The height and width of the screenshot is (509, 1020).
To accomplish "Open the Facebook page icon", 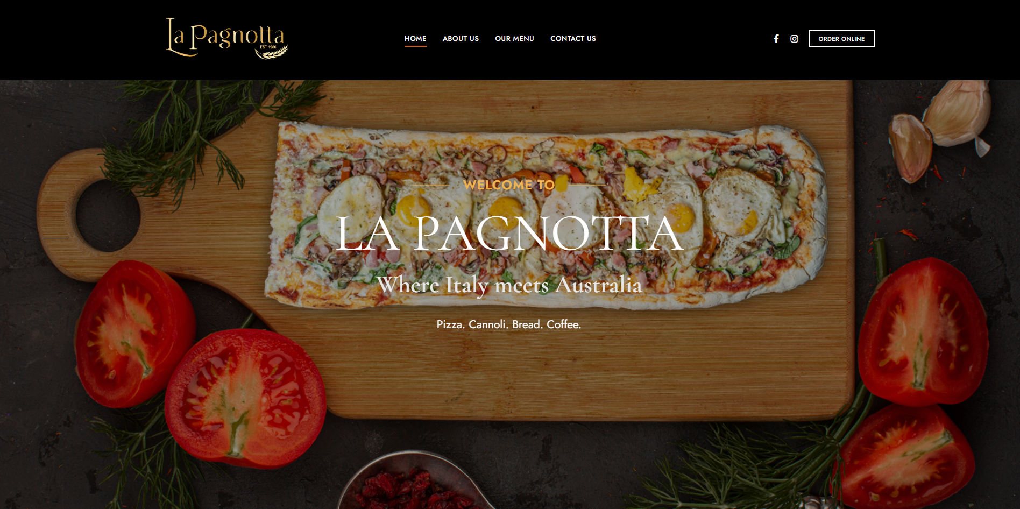I will [776, 39].
